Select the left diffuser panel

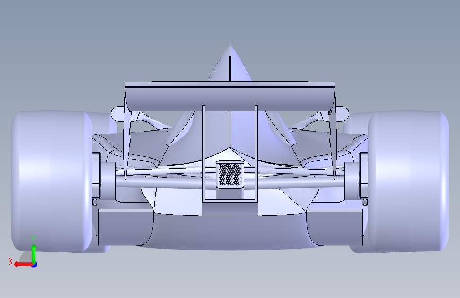[x=125, y=227]
